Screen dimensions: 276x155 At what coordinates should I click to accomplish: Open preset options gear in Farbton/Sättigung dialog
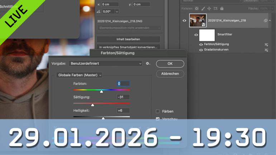[x=148, y=64]
